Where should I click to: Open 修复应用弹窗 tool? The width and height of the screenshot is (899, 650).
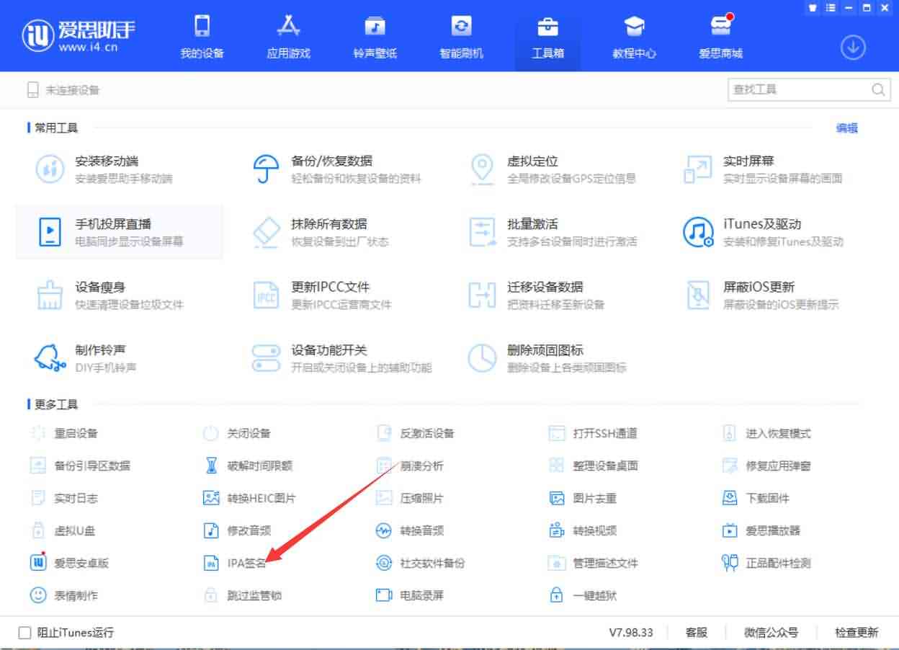[x=766, y=466]
